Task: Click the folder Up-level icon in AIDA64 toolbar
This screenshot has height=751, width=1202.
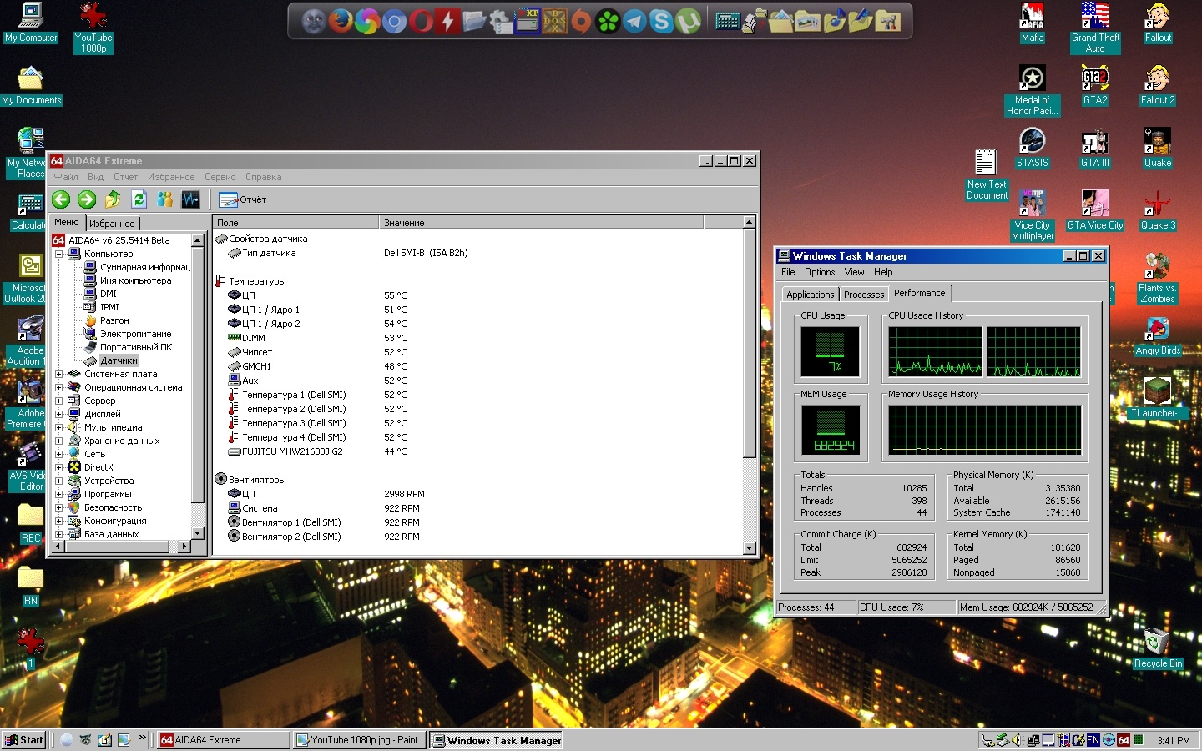Action: point(113,199)
